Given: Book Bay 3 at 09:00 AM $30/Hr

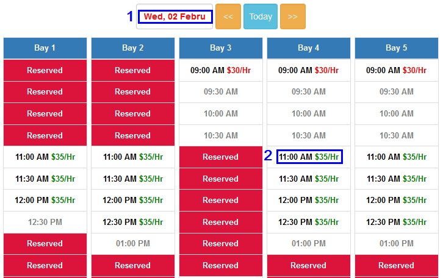Looking at the screenshot, I should click(221, 70).
